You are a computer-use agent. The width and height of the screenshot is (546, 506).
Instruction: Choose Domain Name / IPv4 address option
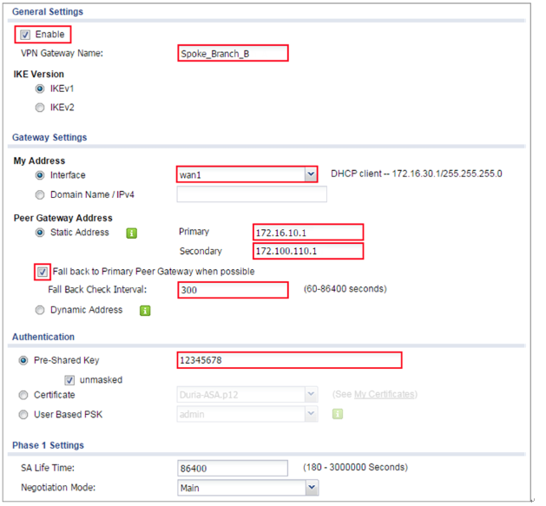point(40,194)
